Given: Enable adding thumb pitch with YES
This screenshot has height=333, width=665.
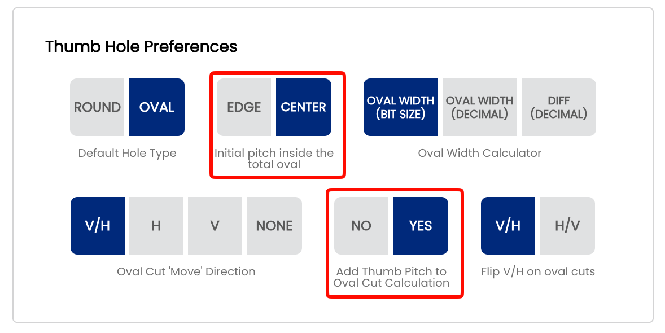Looking at the screenshot, I should 421,226.
